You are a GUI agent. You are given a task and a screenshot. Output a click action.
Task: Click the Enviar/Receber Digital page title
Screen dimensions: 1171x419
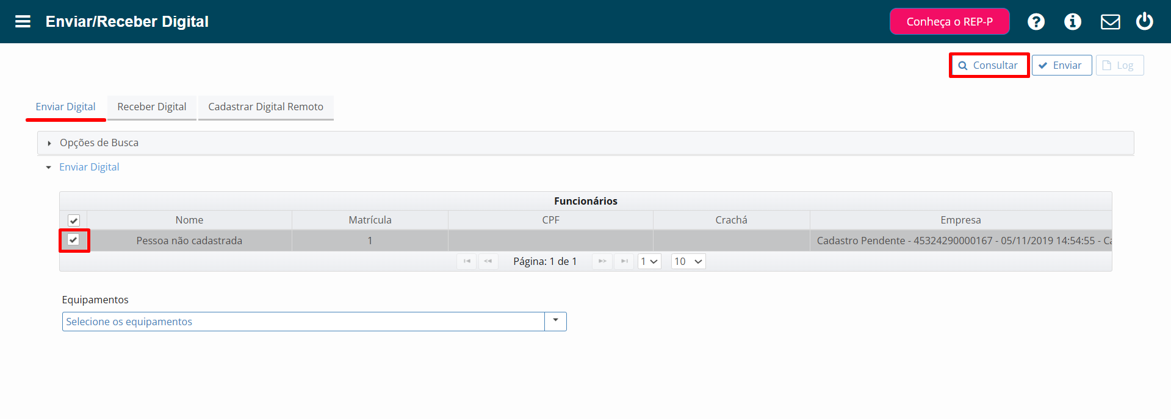[x=127, y=22]
